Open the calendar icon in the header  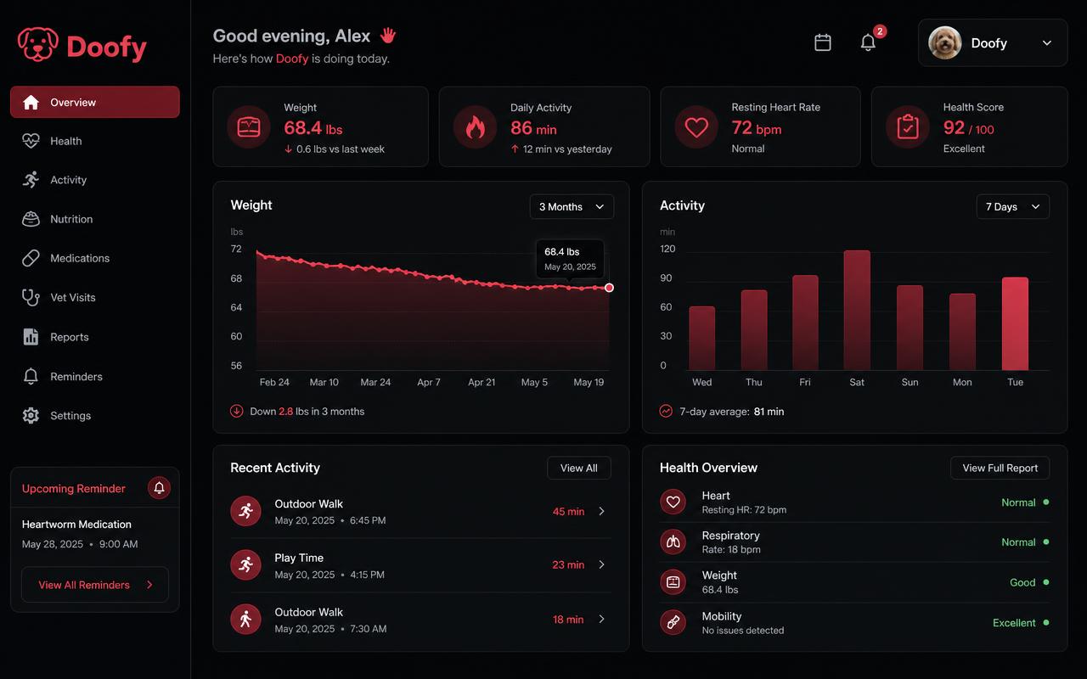pyautogui.click(x=823, y=42)
